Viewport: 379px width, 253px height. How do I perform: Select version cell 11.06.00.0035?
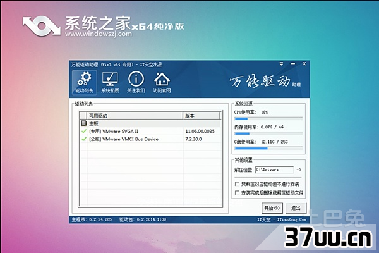[x=200, y=131]
